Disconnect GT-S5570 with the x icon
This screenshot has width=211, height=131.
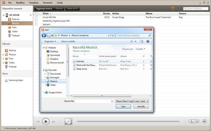point(31,15)
